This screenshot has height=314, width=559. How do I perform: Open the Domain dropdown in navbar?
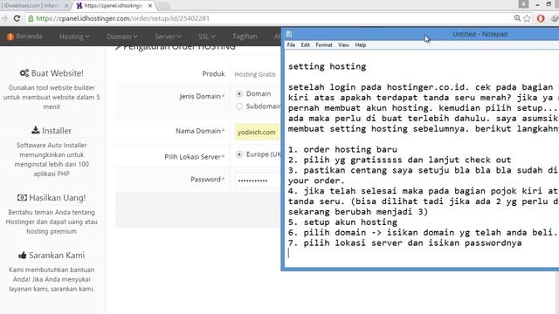click(122, 37)
